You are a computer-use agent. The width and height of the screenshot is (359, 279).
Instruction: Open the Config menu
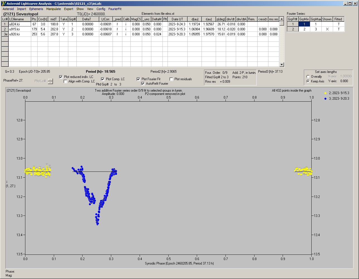coord(101,9)
